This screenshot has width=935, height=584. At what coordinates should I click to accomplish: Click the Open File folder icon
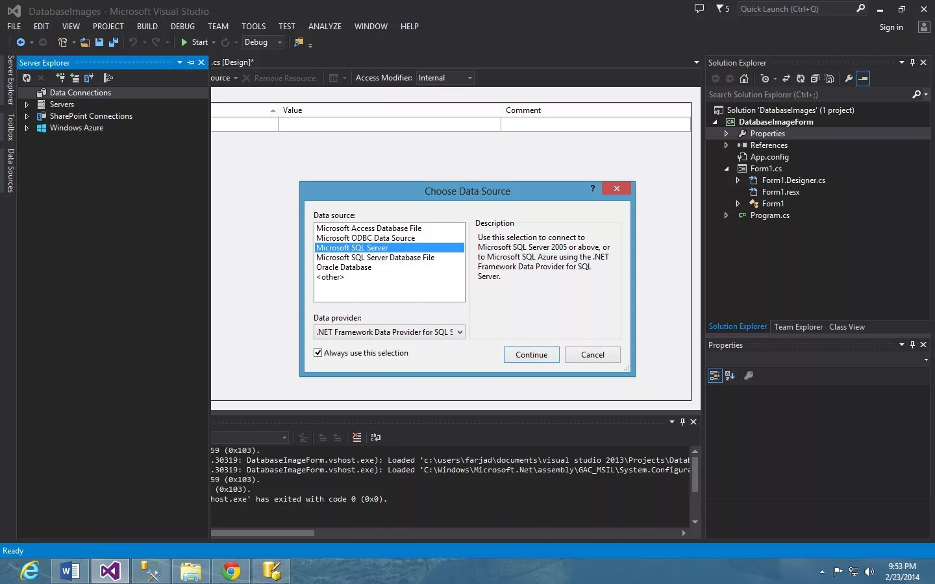pyautogui.click(x=85, y=42)
